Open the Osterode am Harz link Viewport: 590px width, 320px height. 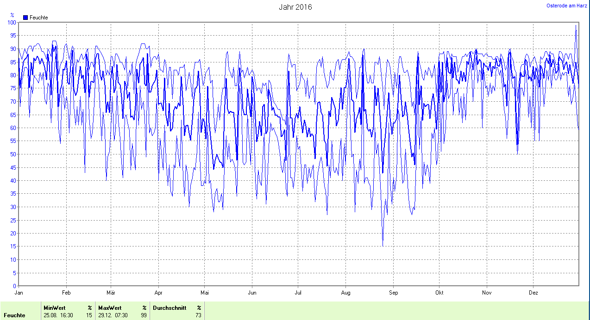[567, 6]
